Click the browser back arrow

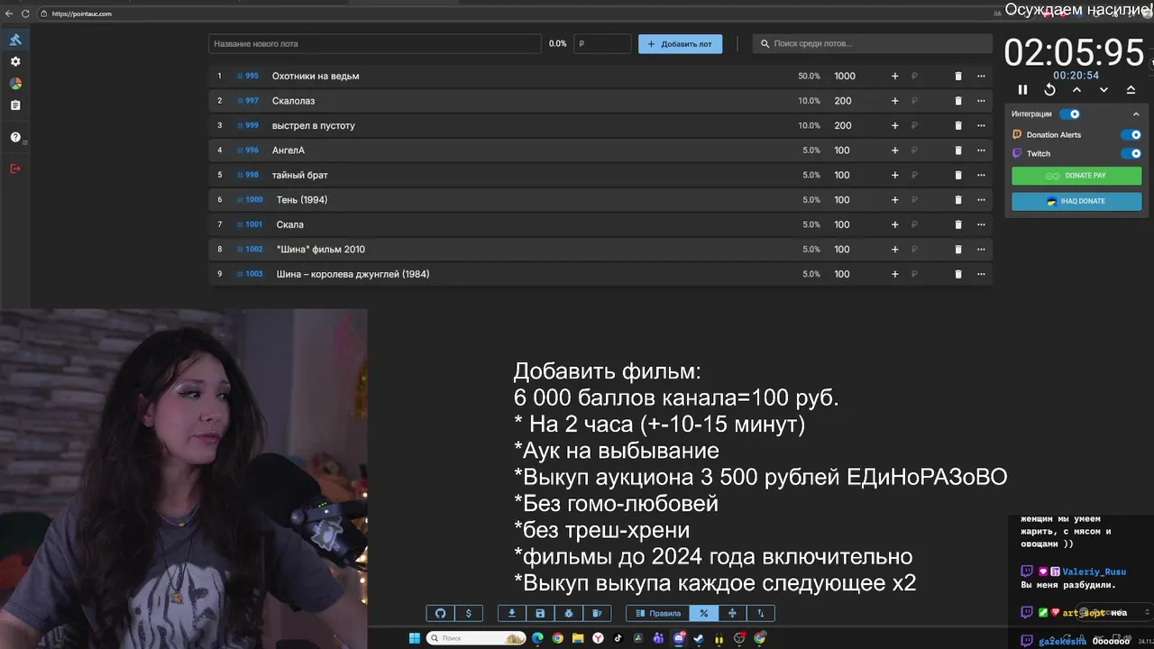(x=9, y=14)
